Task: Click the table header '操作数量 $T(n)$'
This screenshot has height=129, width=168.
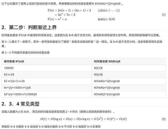Action: 47,61
